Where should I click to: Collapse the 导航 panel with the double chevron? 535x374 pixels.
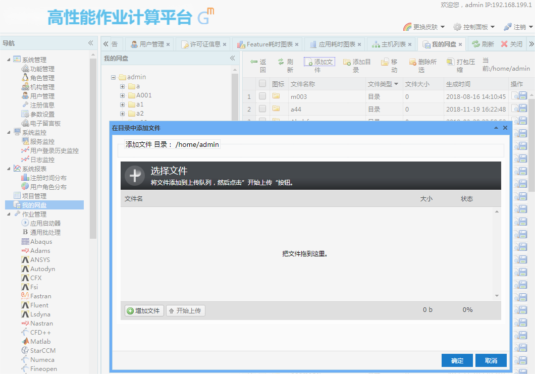click(x=90, y=43)
